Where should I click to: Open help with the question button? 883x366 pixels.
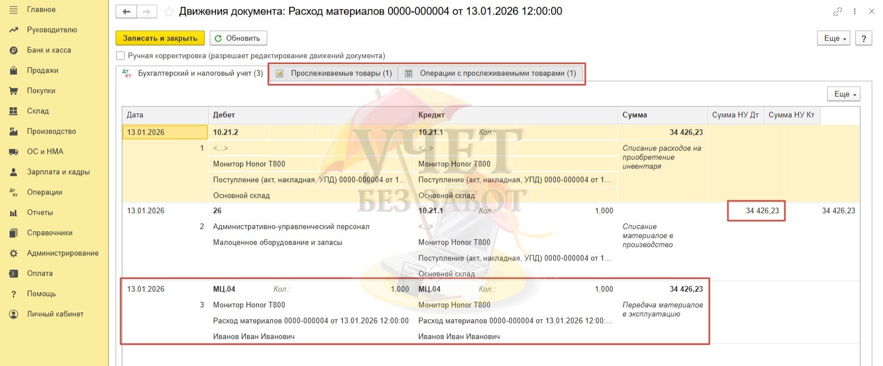pyautogui.click(x=864, y=38)
